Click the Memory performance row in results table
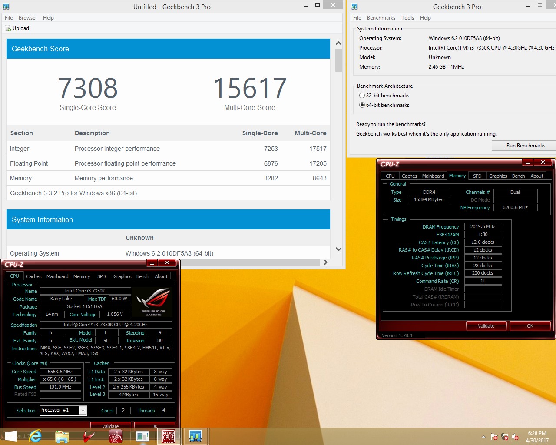 tap(168, 178)
